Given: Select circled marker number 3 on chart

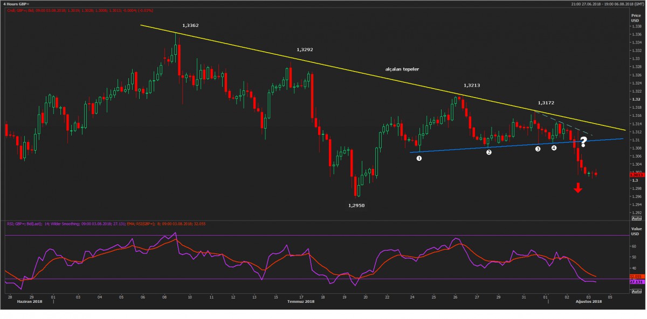Looking at the screenshot, I should point(538,149).
